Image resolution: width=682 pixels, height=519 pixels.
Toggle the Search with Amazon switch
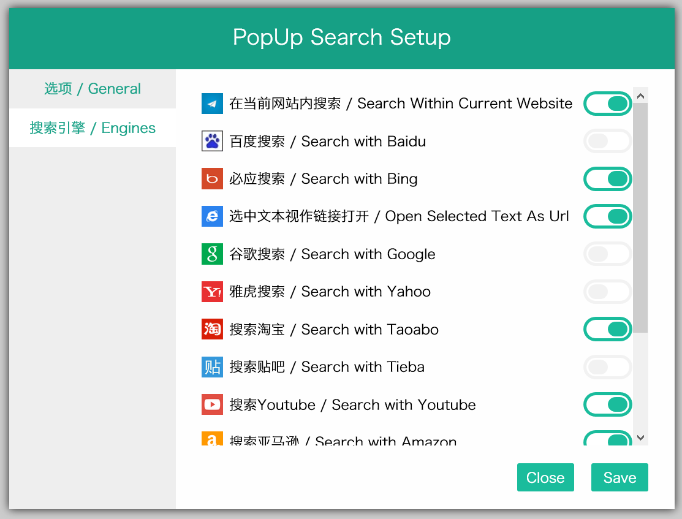click(x=608, y=438)
